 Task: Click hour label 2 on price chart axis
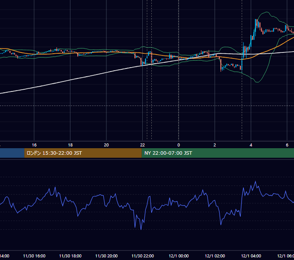coord(215,145)
